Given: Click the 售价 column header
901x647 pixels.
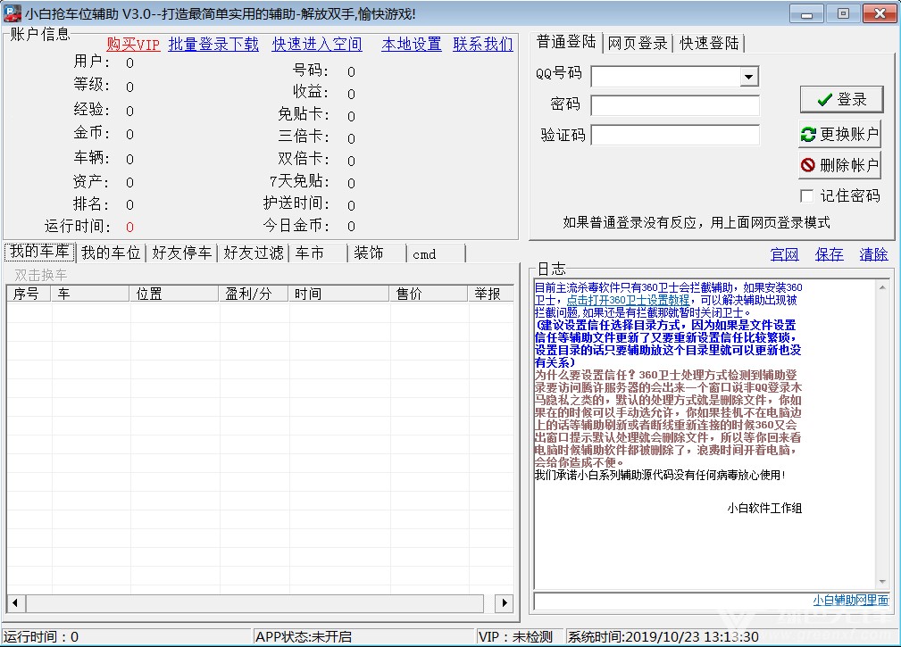Looking at the screenshot, I should [x=429, y=294].
